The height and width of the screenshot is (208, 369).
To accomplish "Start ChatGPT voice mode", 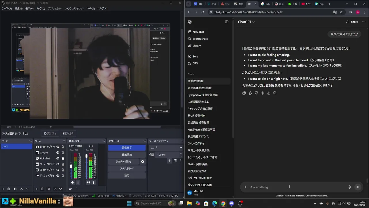I will (358, 187).
